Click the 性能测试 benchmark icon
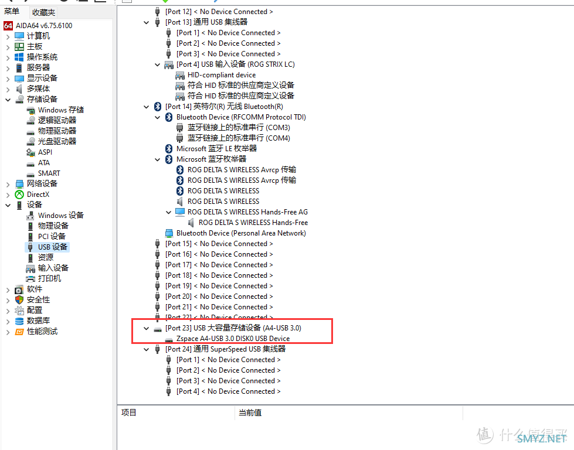Viewport: 574px width, 450px height. 19,332
